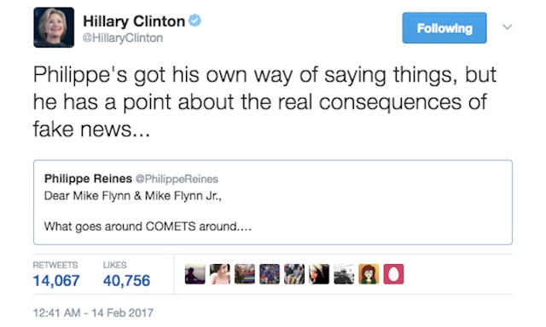Click Philippe Reines name in quoted tweet
The image size is (546, 327).
click(x=88, y=179)
